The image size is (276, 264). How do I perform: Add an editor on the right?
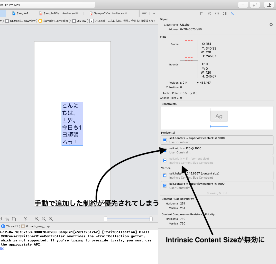click(x=153, y=14)
